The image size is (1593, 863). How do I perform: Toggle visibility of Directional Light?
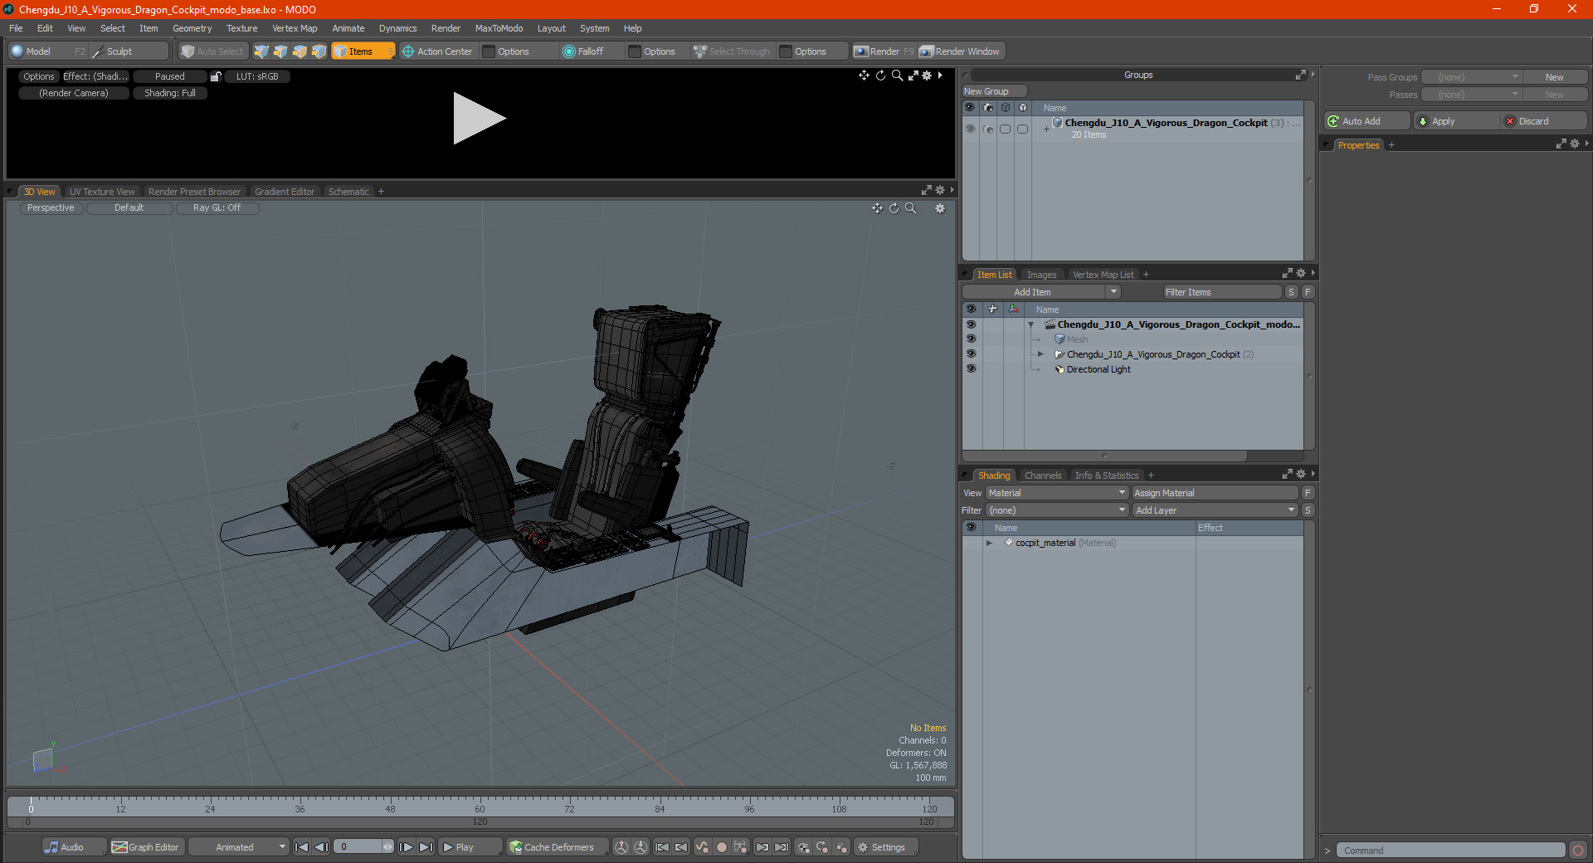pyautogui.click(x=971, y=369)
